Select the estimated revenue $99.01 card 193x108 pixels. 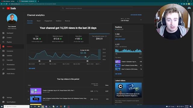(x=99, y=39)
